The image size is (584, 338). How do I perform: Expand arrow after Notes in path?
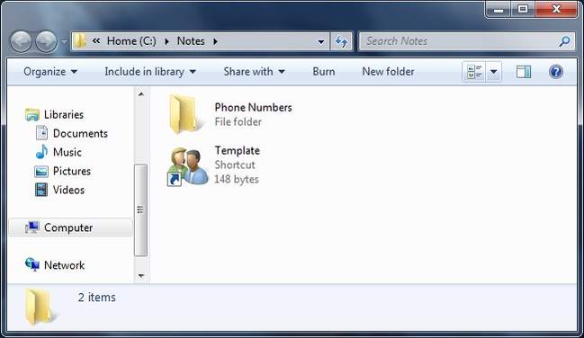click(x=216, y=41)
